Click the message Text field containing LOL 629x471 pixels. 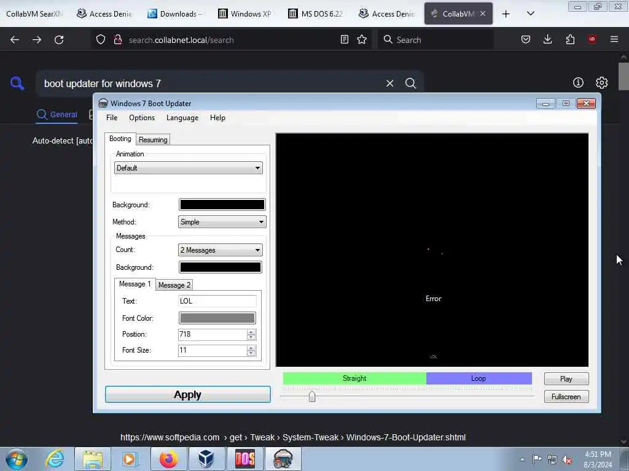pos(217,301)
